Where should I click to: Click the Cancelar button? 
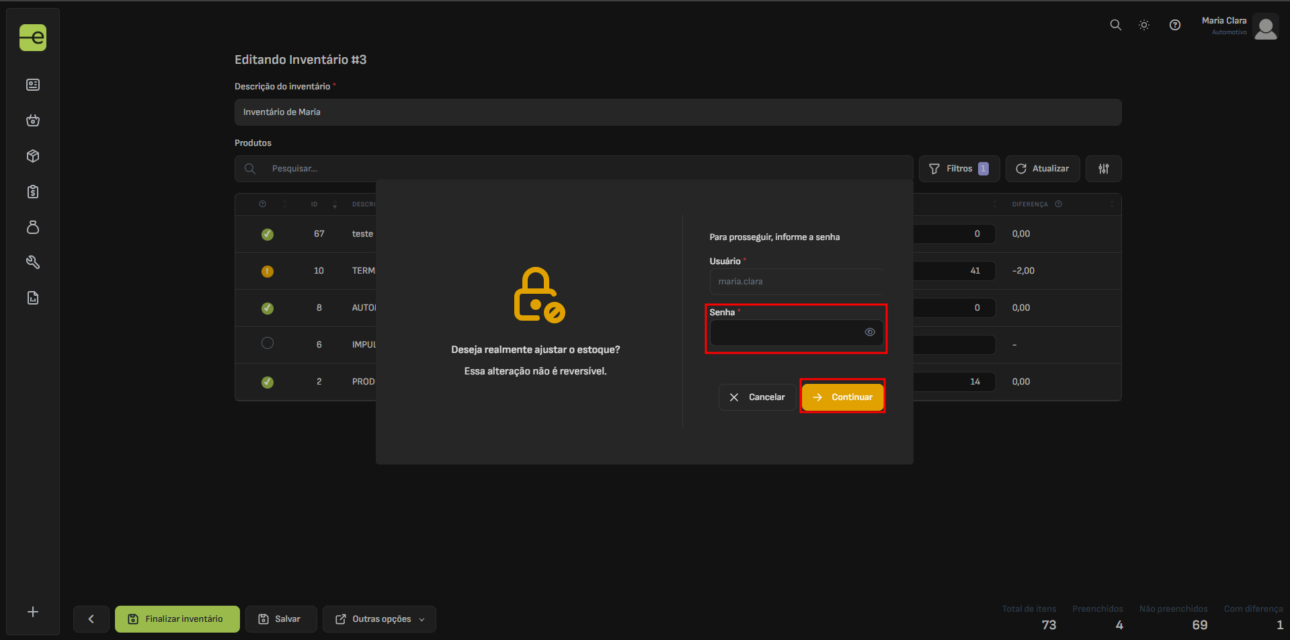click(757, 397)
